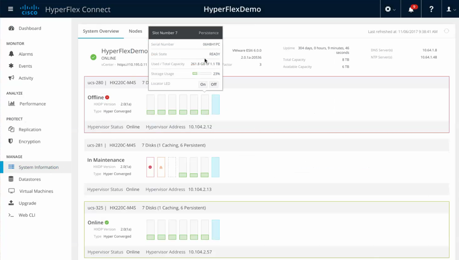459x260 pixels.
Task: Click the refresh icon beside last refreshed time
Action: click(x=447, y=32)
